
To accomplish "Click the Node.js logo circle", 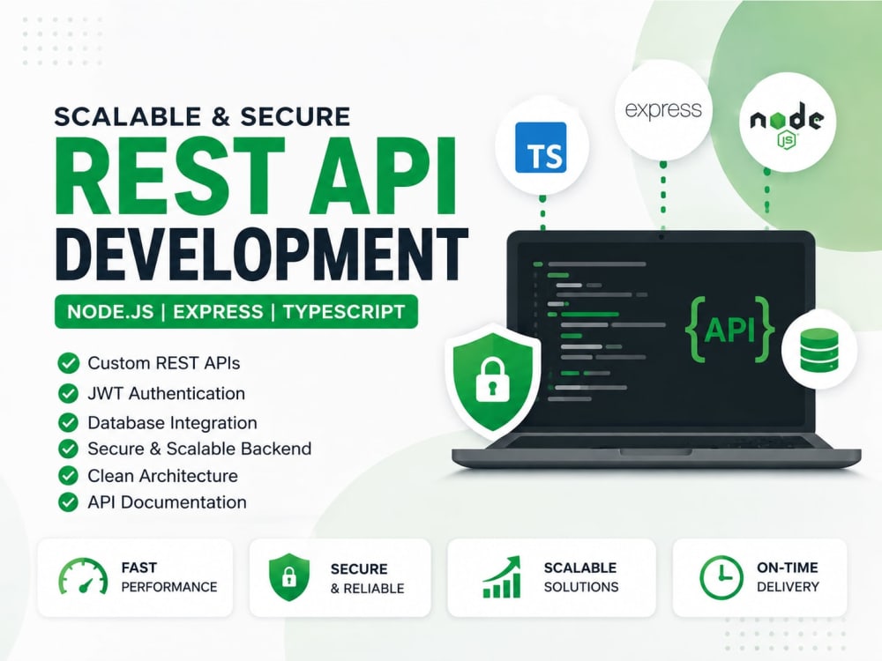I will click(787, 123).
